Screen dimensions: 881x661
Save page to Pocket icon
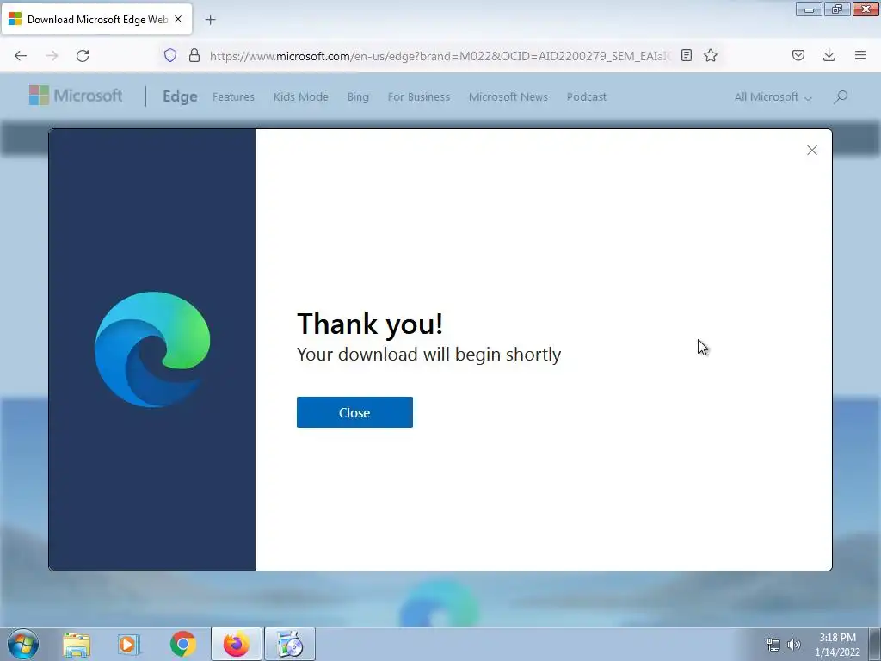click(x=798, y=55)
